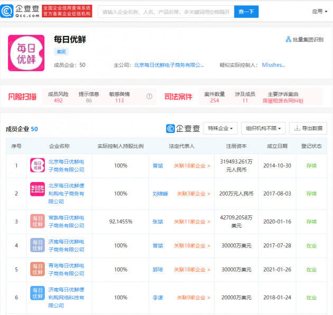This screenshot has height=315, width=333.
Task: Click the 敏感舆情 113 count
Action: tap(119, 100)
